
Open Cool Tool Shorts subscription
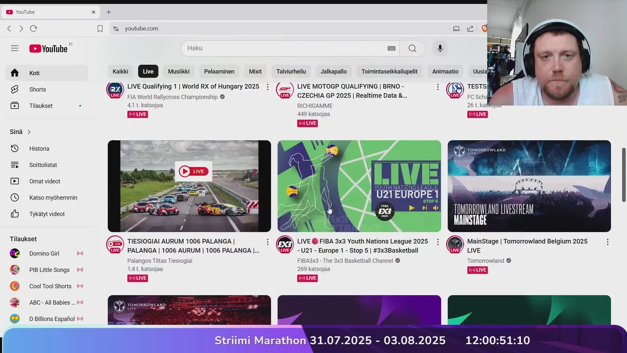click(47, 286)
